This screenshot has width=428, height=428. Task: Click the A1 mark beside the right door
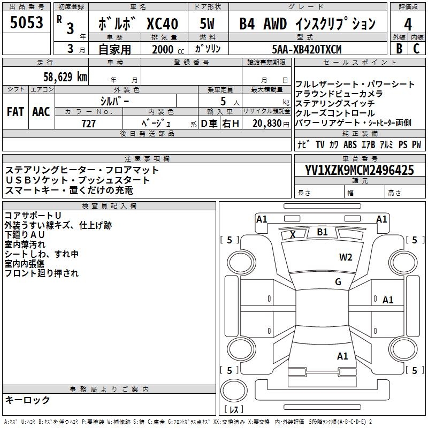coord(388,300)
